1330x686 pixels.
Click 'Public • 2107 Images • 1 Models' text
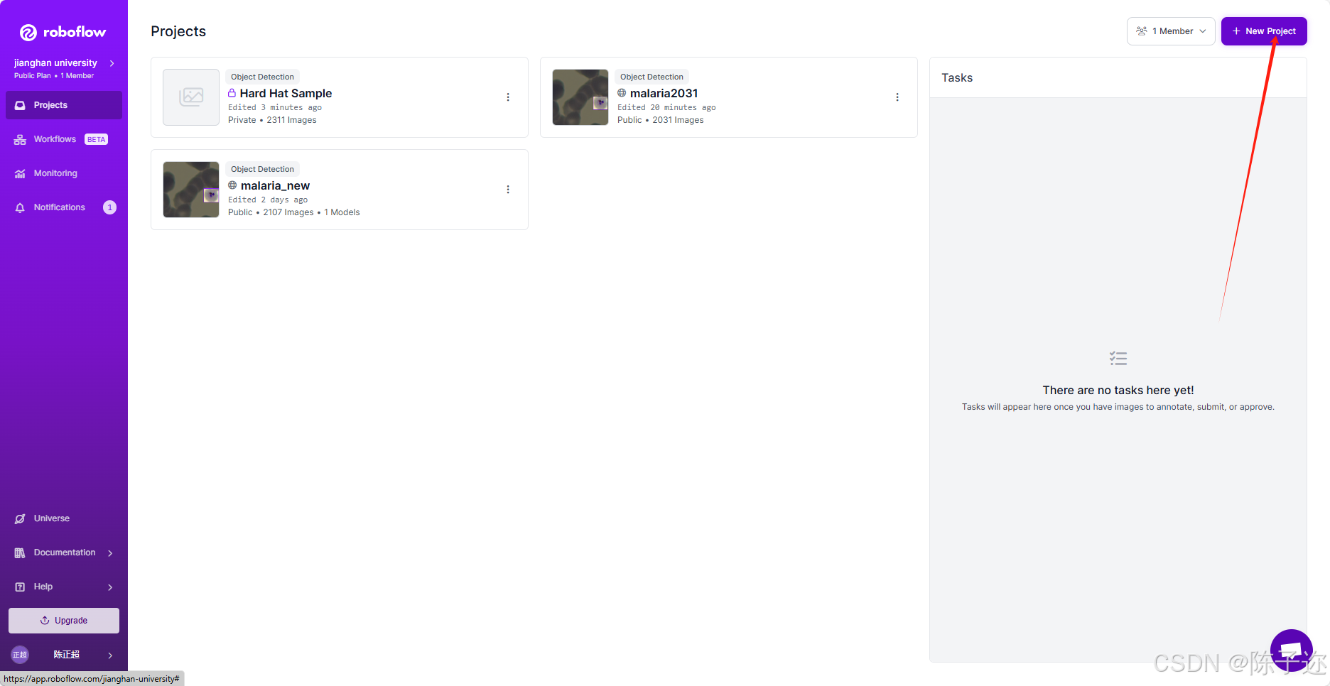[294, 212]
